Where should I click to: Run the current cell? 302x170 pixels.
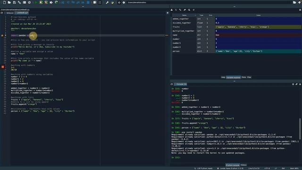pos(41,2)
